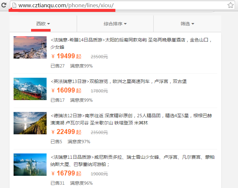Click the ¥19499起 price

pyautogui.click(x=66, y=56)
